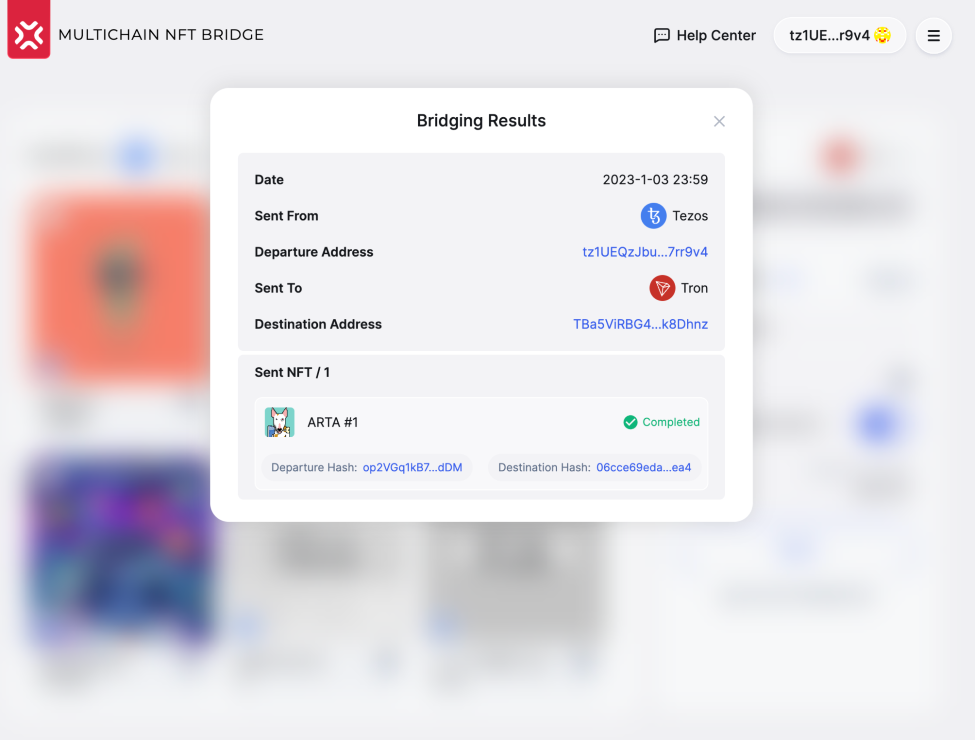Click the Completed status label
Screen dimensions: 975x740
(671, 422)
